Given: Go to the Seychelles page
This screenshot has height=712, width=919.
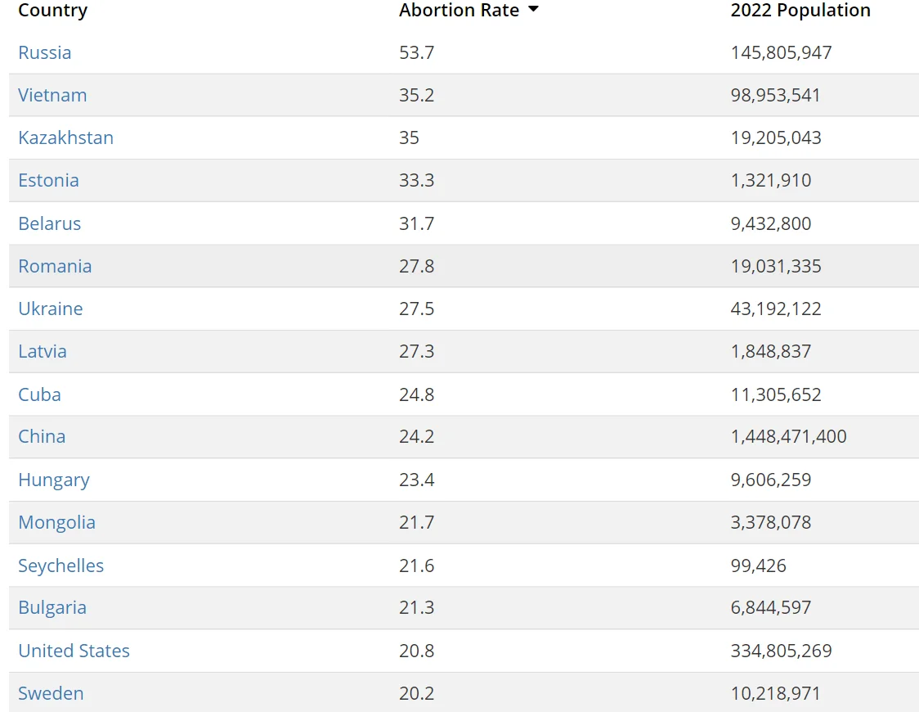Looking at the screenshot, I should pos(61,566).
